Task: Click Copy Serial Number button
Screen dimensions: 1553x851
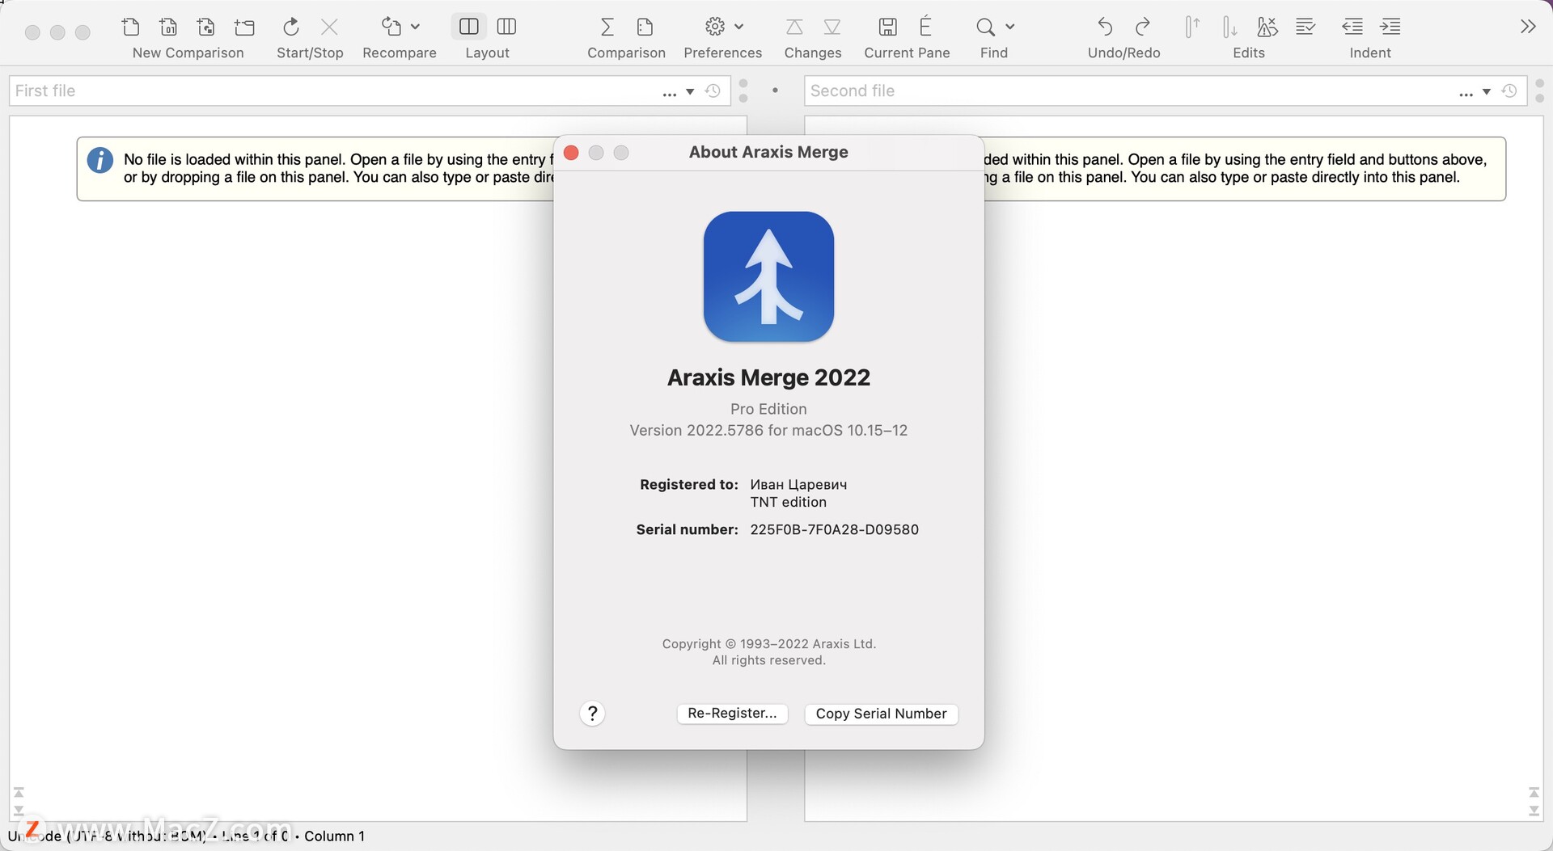Action: (881, 714)
